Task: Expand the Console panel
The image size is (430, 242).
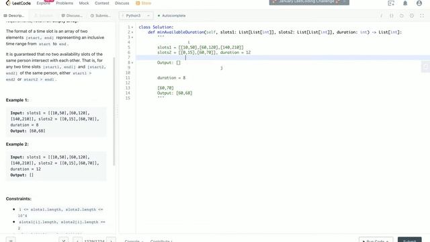Action: (134, 241)
